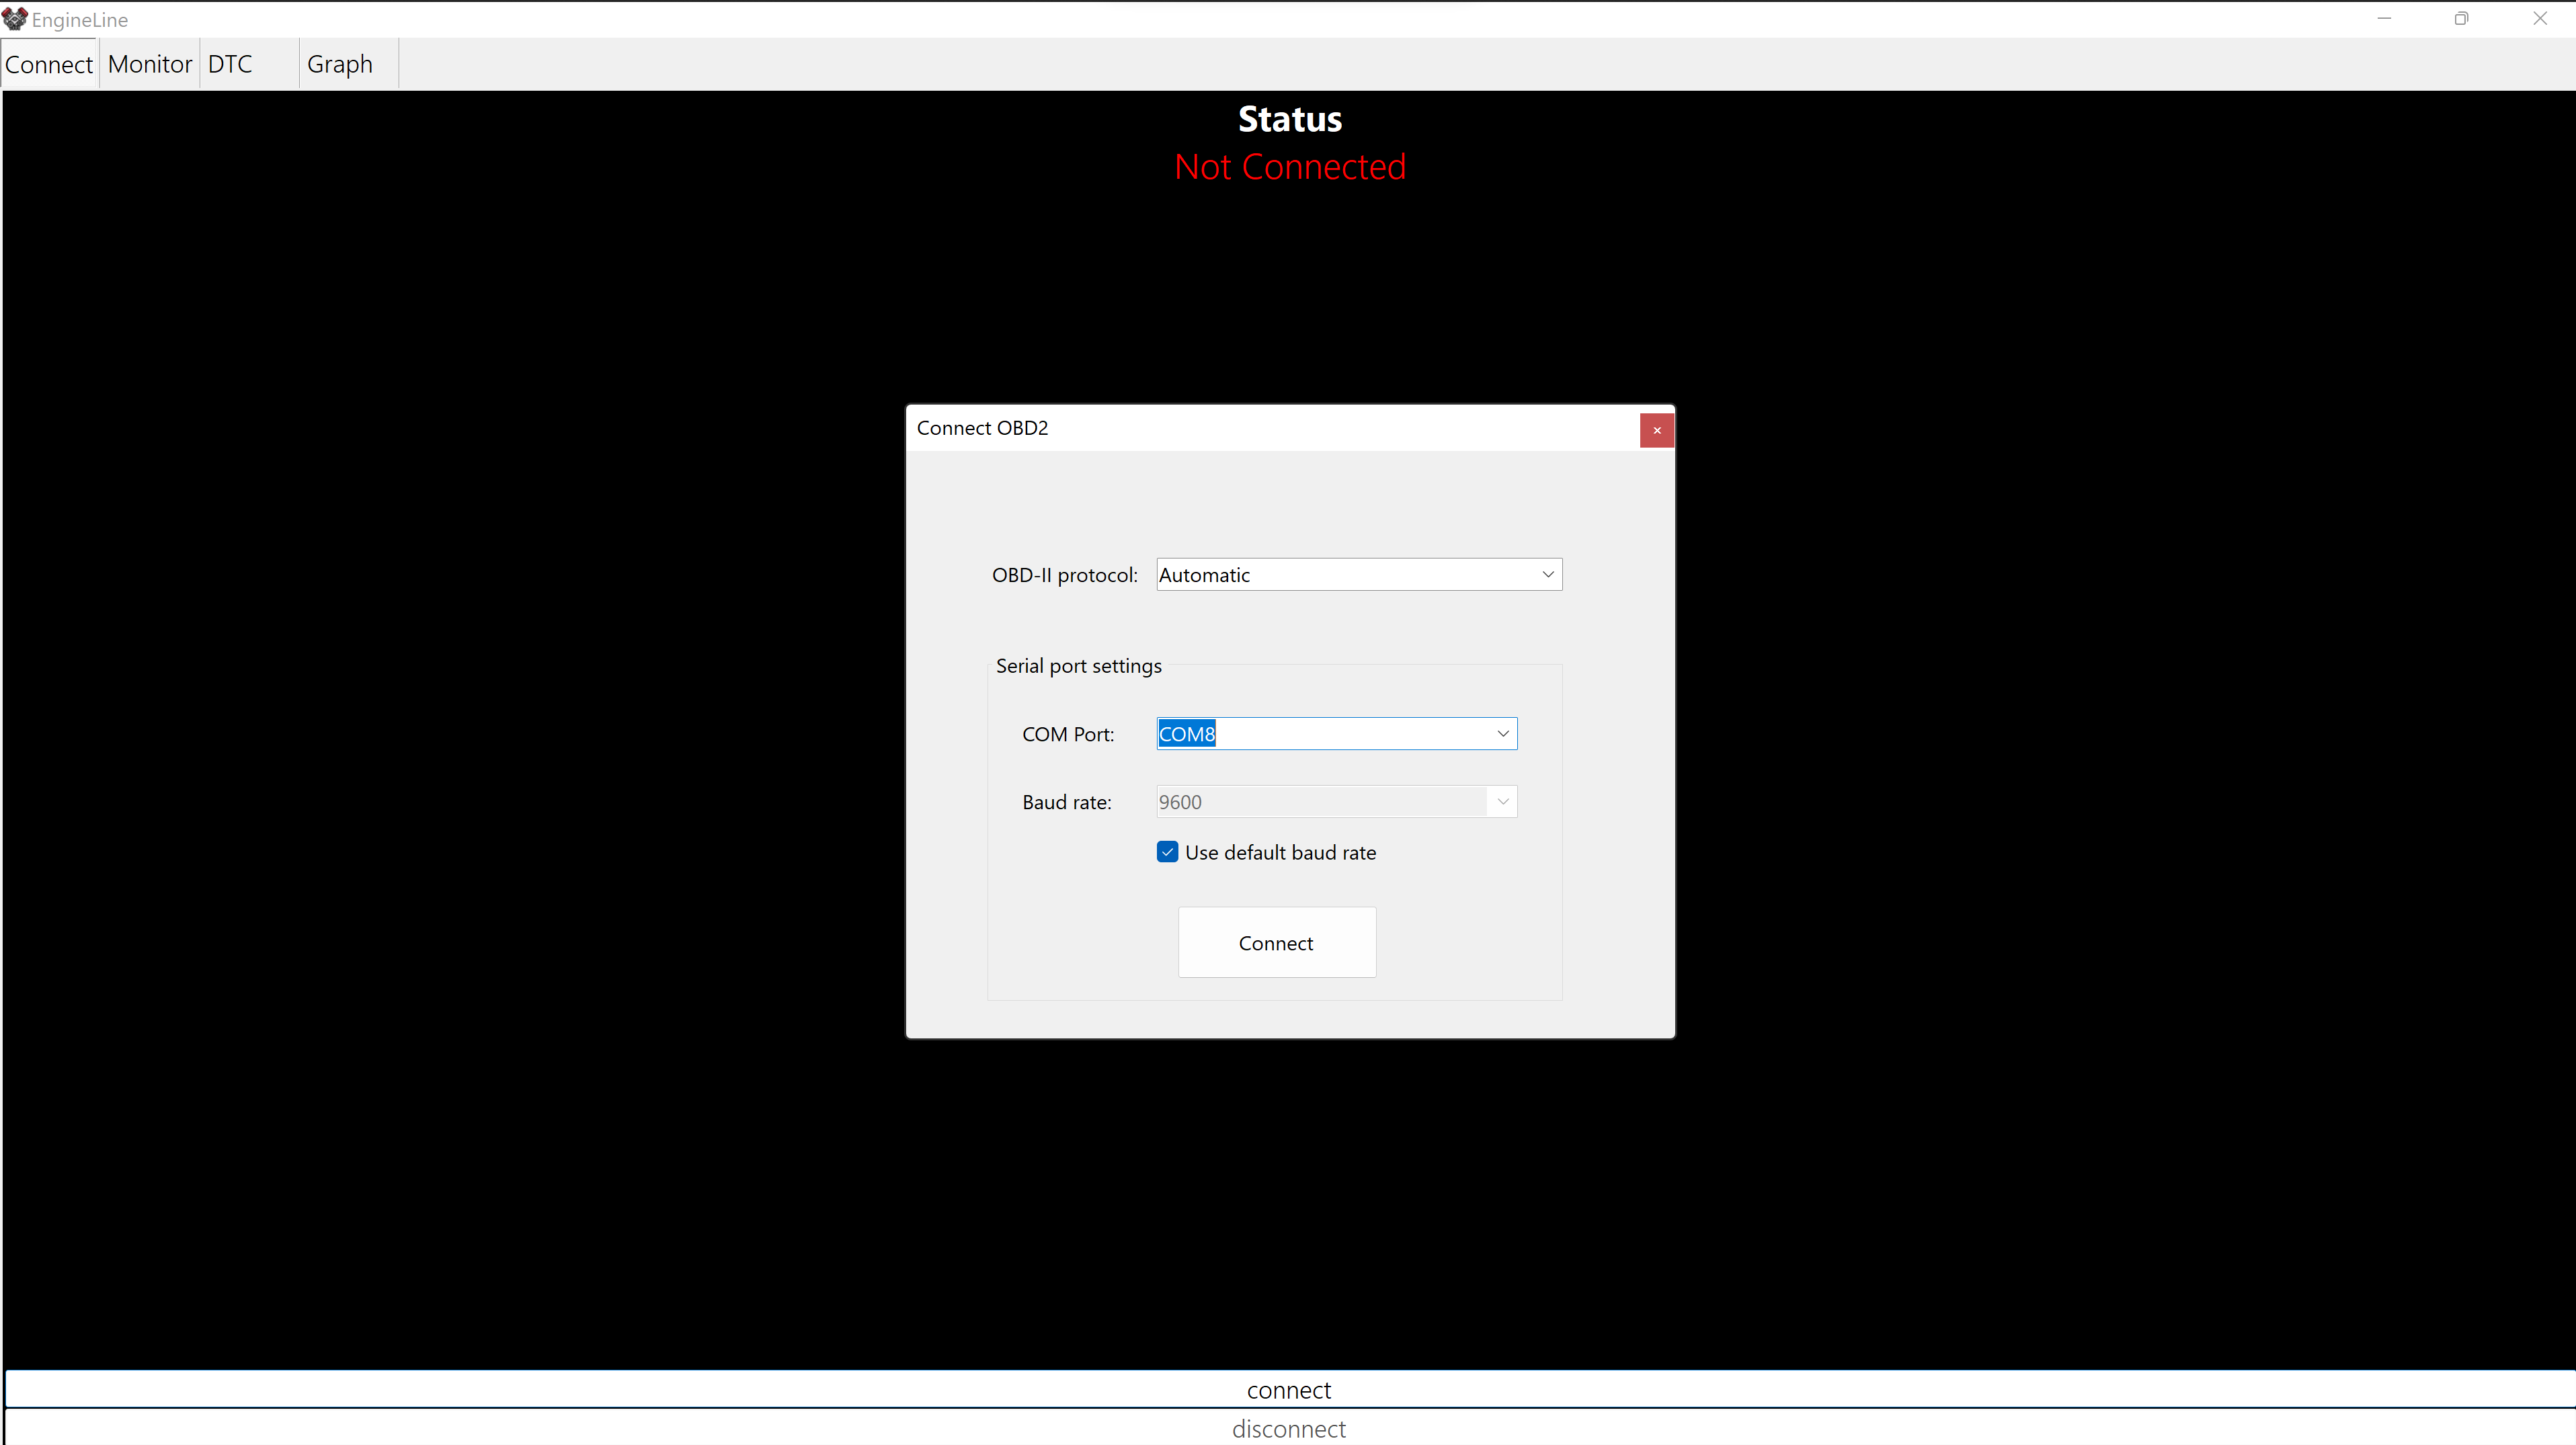Expand the OBD-II protocol dropdown arrow
Viewport: 2576px width, 1445px height.
coord(1547,575)
